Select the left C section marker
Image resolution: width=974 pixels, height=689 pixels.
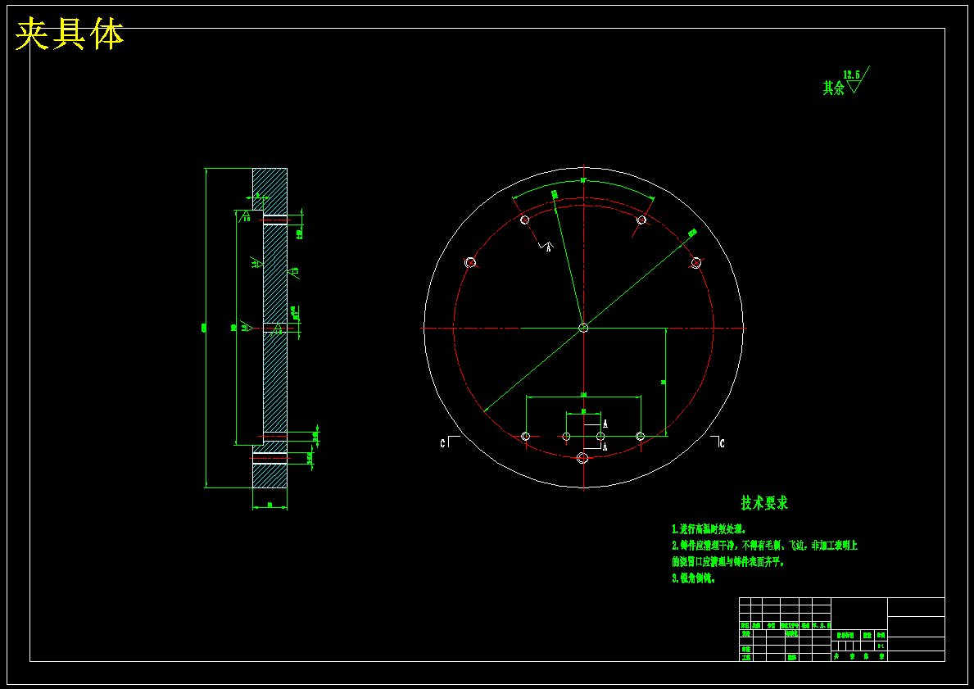pyautogui.click(x=449, y=442)
